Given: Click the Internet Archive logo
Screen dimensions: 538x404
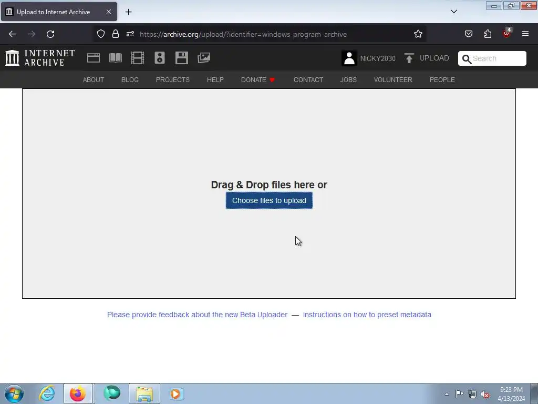Looking at the screenshot, I should pos(40,58).
